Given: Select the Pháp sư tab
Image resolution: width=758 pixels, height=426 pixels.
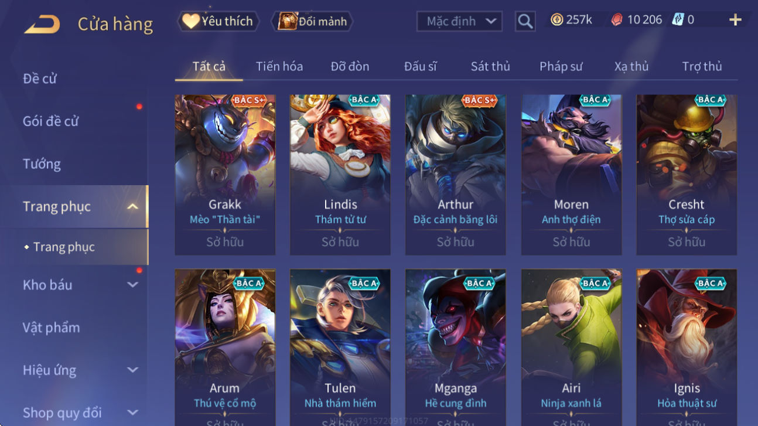Looking at the screenshot, I should click(x=561, y=66).
